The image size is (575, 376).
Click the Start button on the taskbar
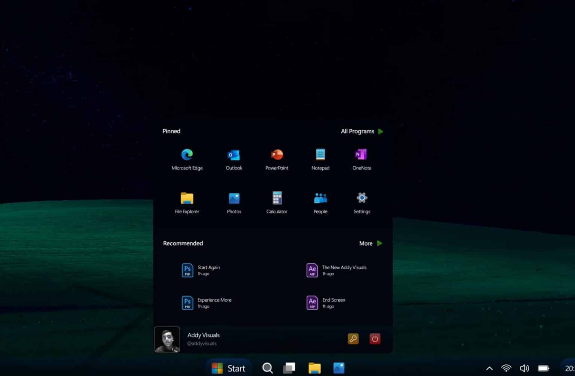228,368
